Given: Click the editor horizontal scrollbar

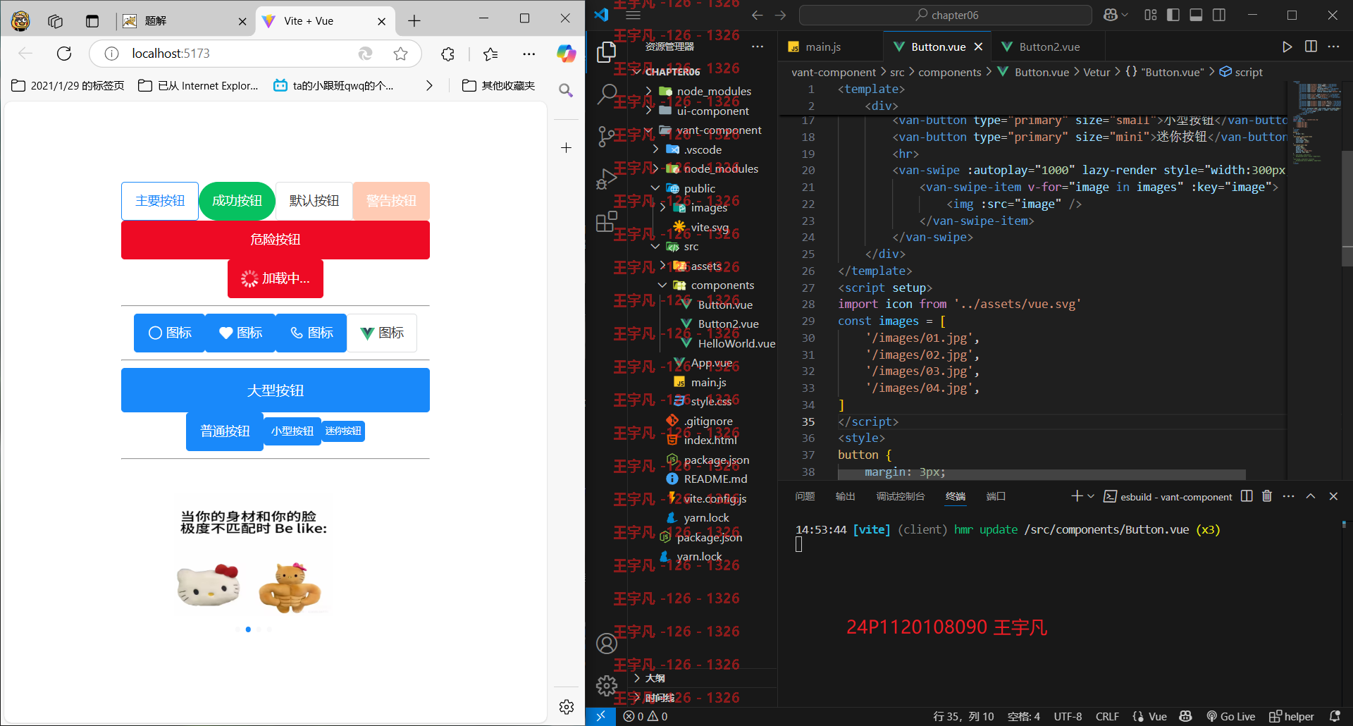Looking at the screenshot, I should (1042, 474).
